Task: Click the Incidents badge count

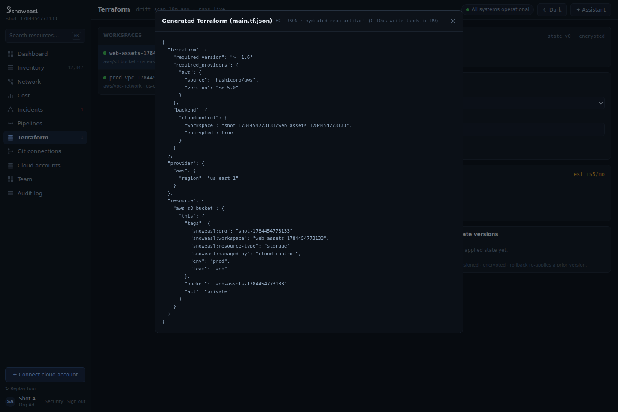Action: click(x=82, y=110)
